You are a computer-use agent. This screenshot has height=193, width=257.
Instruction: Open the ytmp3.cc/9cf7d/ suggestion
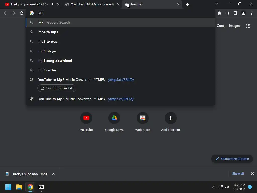coord(120,99)
